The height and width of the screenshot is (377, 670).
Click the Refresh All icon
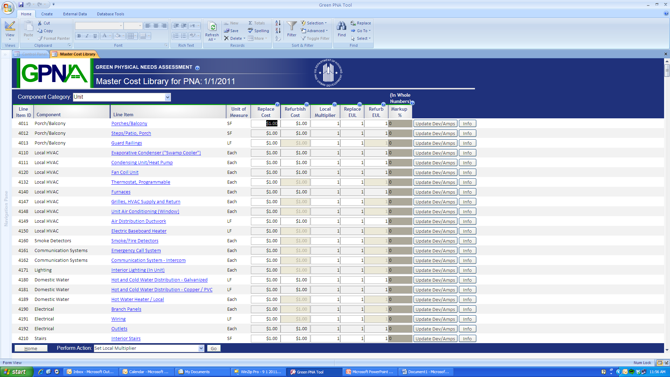coord(212,27)
